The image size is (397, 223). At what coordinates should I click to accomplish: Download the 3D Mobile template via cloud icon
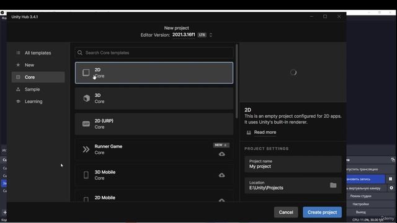[x=222, y=175]
